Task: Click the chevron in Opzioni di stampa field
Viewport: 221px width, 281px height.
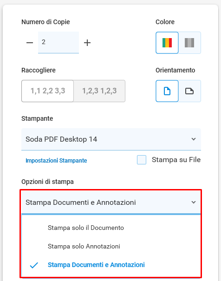Action: pyautogui.click(x=194, y=203)
